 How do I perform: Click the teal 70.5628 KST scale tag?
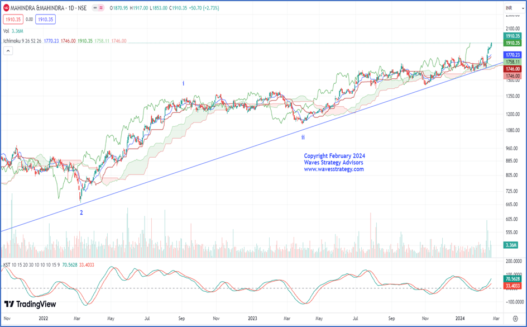click(x=512, y=278)
